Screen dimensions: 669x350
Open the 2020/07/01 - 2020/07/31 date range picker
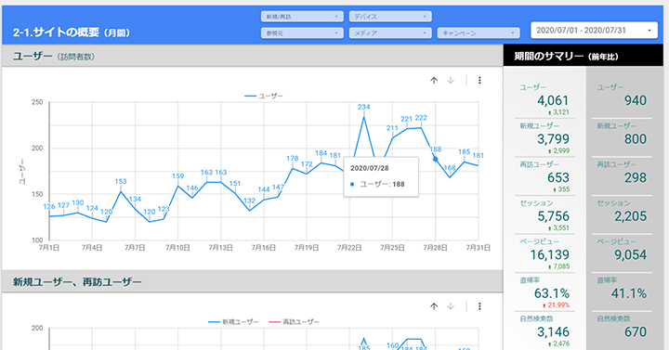click(x=594, y=31)
